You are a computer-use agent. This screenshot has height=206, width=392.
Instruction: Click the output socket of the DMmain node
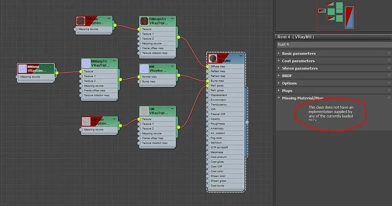(x=115, y=25)
